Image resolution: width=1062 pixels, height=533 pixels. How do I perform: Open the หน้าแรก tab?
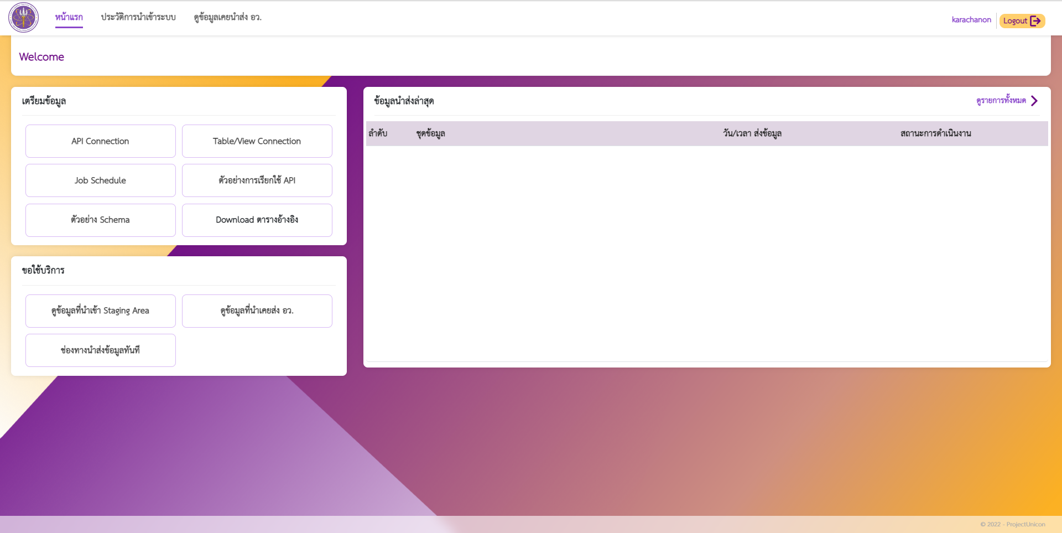pyautogui.click(x=69, y=17)
